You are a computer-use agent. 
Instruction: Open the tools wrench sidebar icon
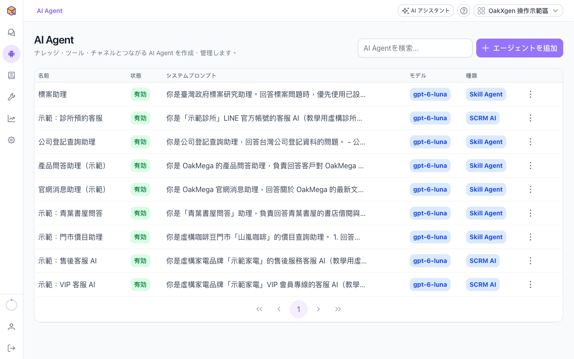(x=12, y=97)
